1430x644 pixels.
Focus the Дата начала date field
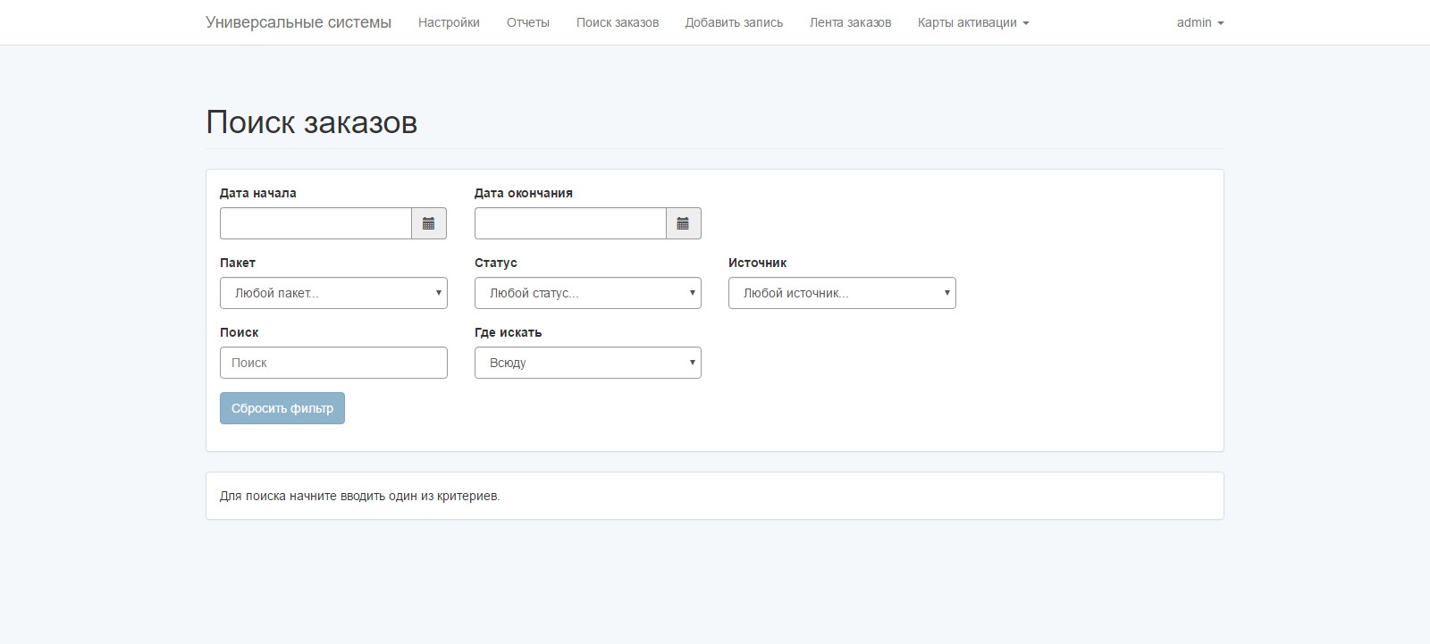point(315,223)
